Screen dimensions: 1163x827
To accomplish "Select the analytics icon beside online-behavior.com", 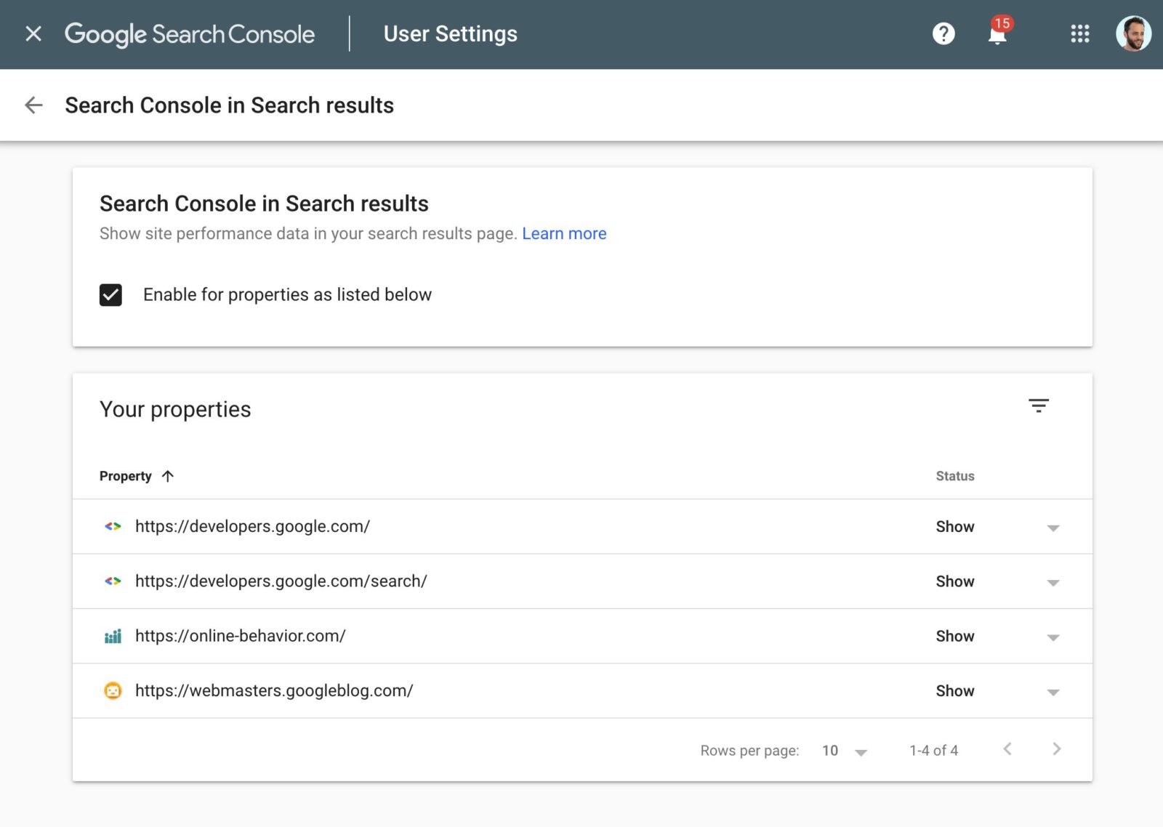I will click(x=113, y=636).
